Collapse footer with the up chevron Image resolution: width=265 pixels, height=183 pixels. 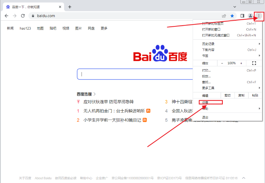(244, 178)
